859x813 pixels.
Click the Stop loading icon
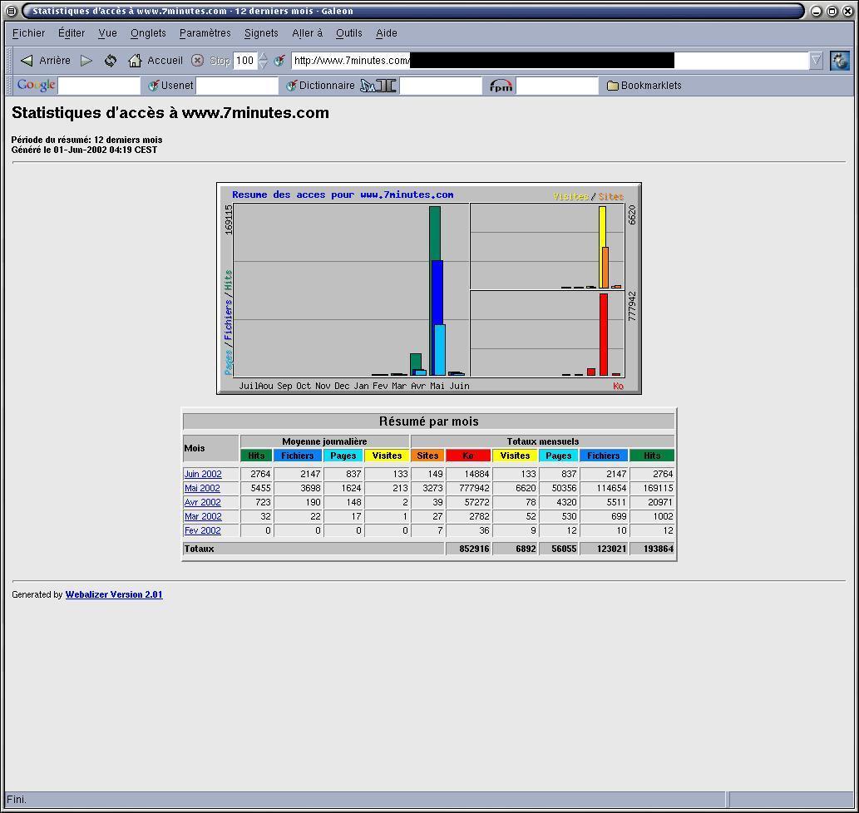198,60
